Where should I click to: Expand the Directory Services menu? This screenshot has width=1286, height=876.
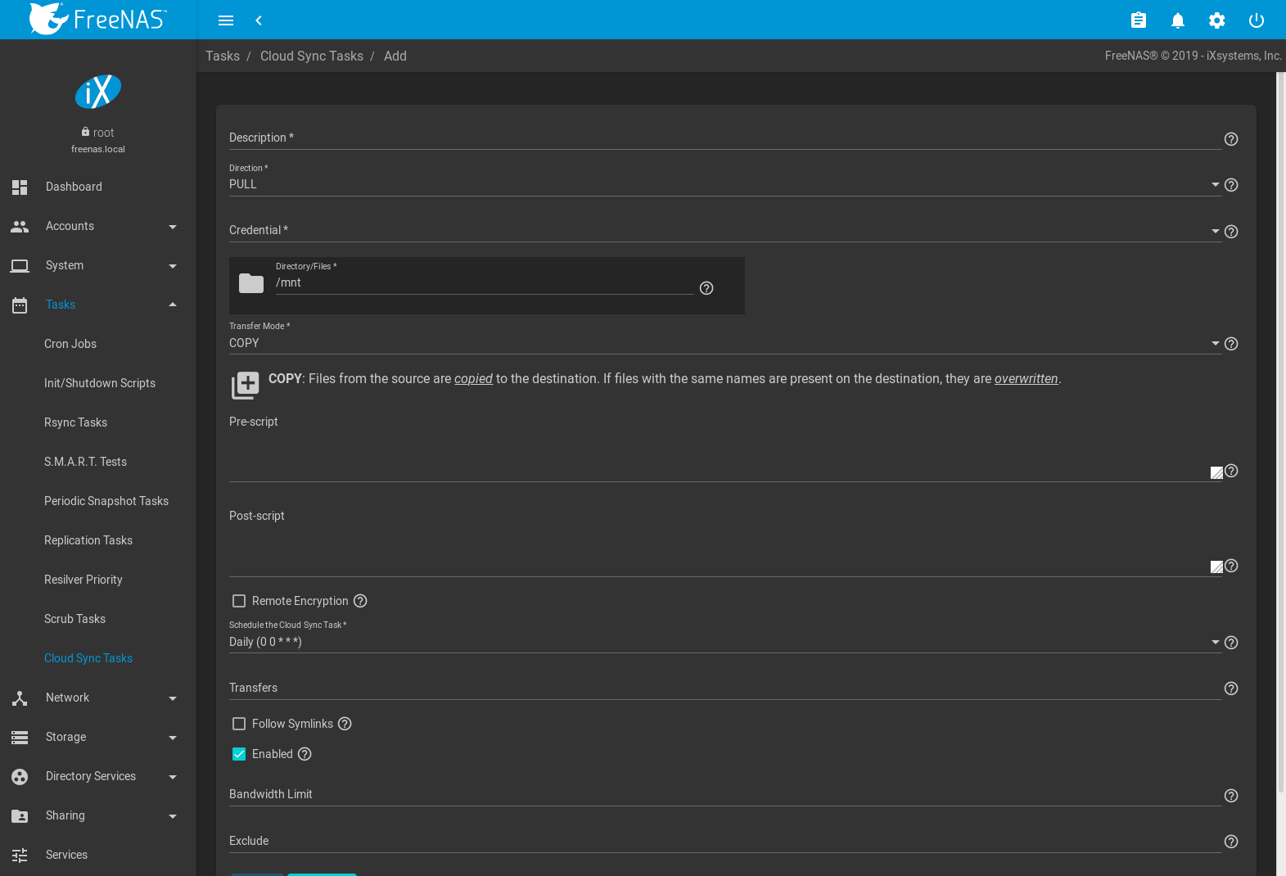coord(98,776)
